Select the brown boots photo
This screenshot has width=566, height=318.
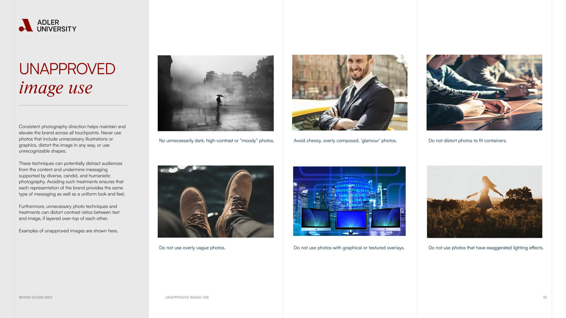tap(215, 201)
